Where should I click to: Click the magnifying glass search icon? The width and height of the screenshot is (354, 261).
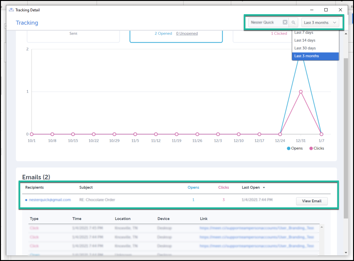point(293,22)
